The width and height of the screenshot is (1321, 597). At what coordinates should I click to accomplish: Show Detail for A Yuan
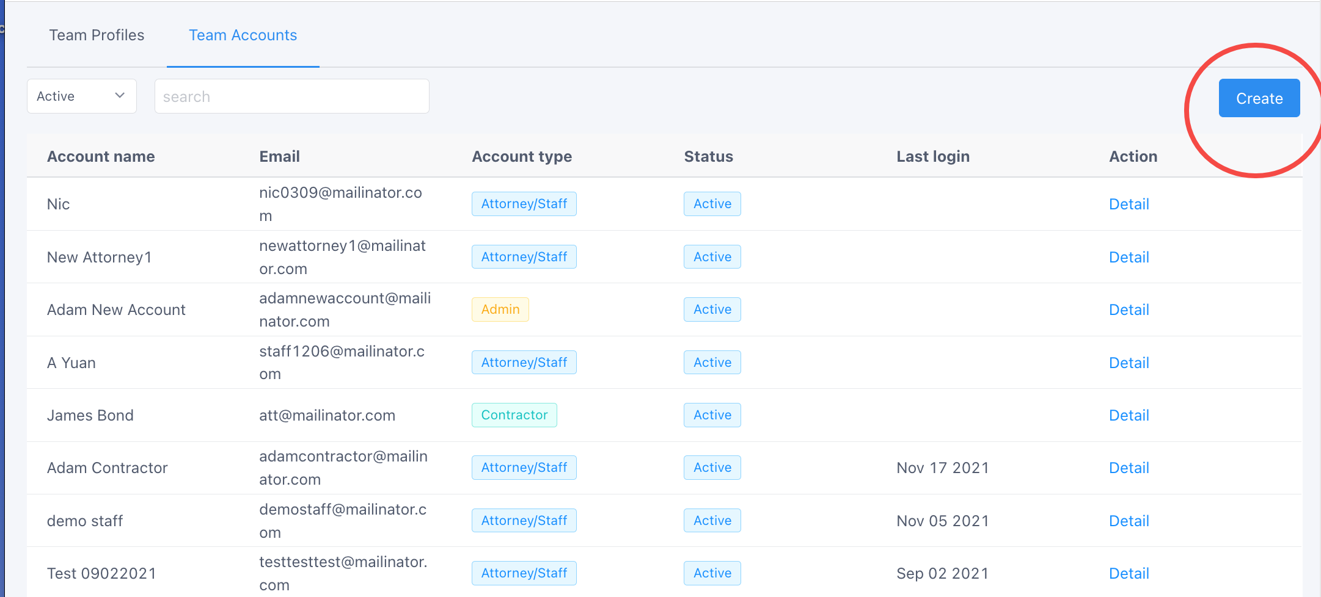pyautogui.click(x=1129, y=363)
